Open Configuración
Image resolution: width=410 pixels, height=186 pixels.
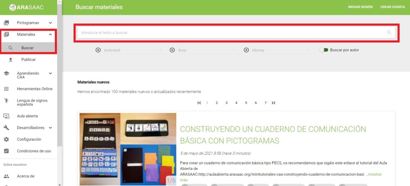point(29,139)
